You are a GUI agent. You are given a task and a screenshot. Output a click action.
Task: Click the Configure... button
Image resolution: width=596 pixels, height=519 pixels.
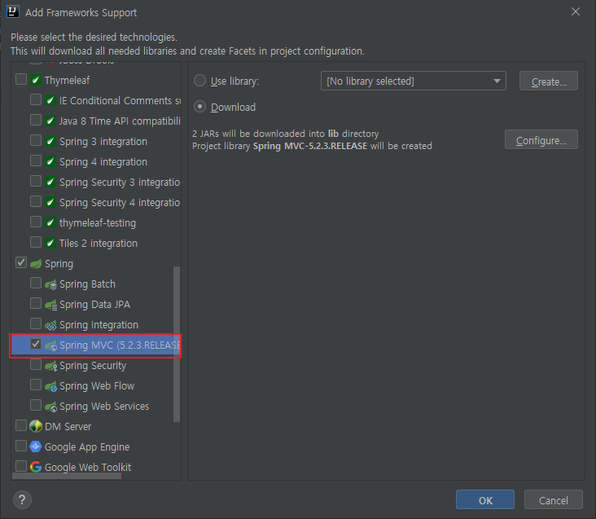(541, 139)
